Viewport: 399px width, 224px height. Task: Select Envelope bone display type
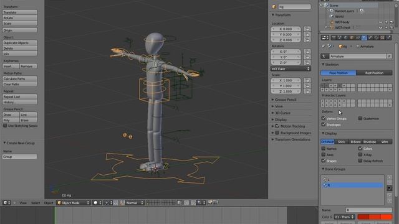370,142
